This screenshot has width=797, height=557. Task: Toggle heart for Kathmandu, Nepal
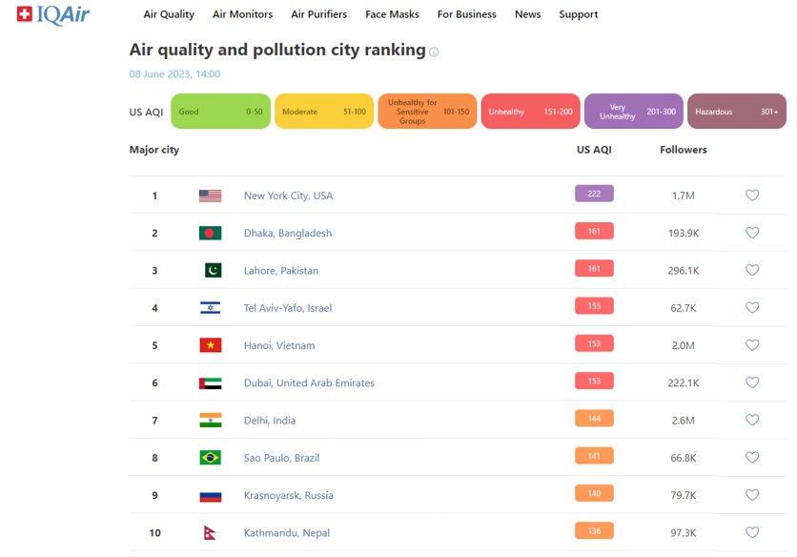point(752,532)
